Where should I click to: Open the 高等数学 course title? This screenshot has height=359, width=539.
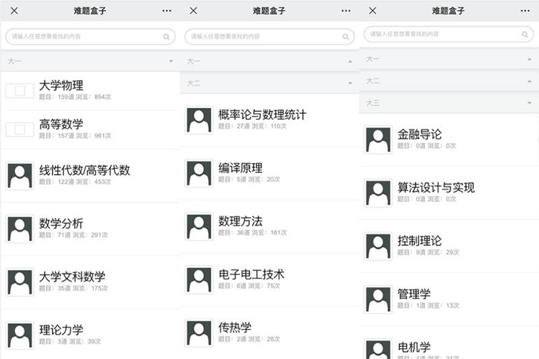pyautogui.click(x=61, y=124)
